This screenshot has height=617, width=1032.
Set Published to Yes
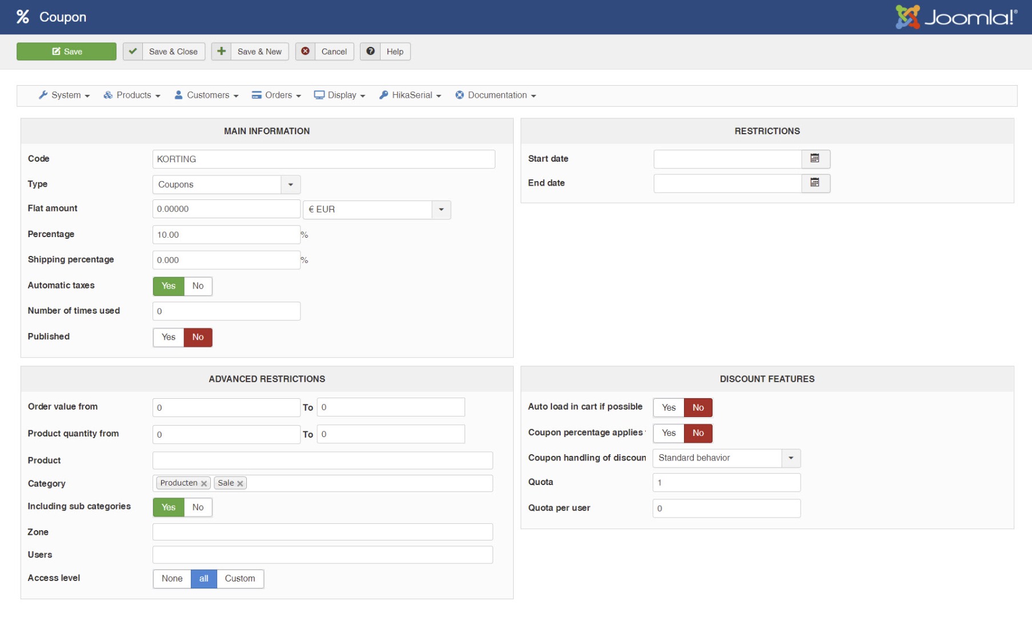point(169,337)
